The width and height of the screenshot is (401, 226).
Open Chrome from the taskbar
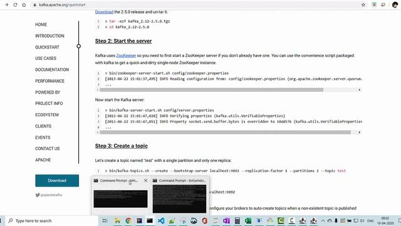pyautogui.click(x=128, y=220)
